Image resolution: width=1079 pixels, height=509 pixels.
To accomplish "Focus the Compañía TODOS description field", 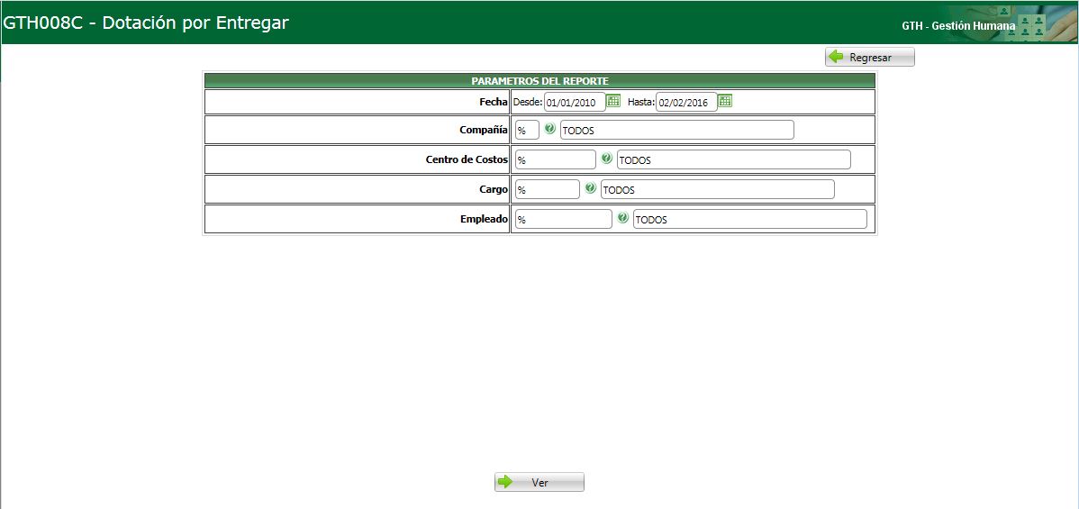I will coord(677,130).
